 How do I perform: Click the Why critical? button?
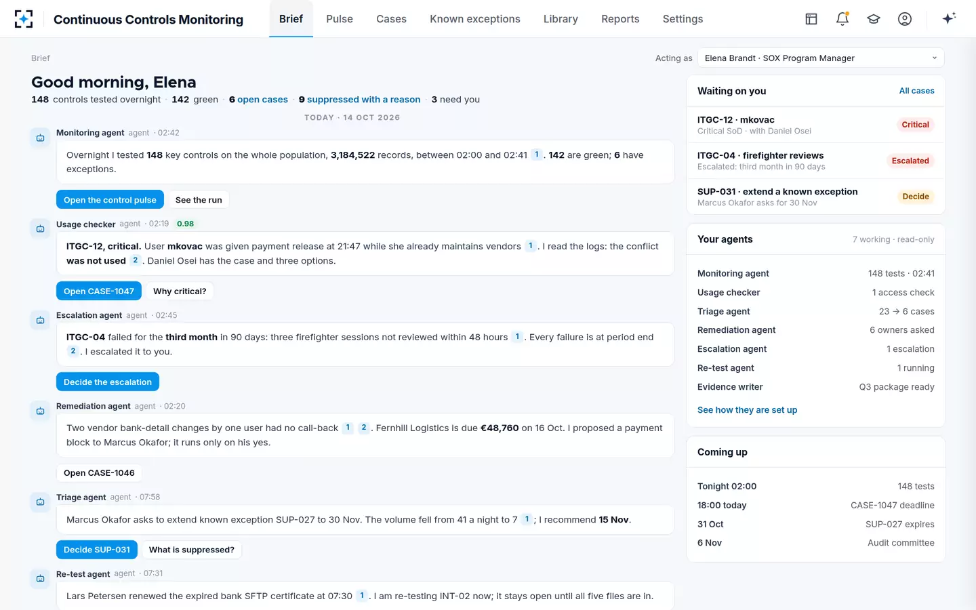pos(180,291)
